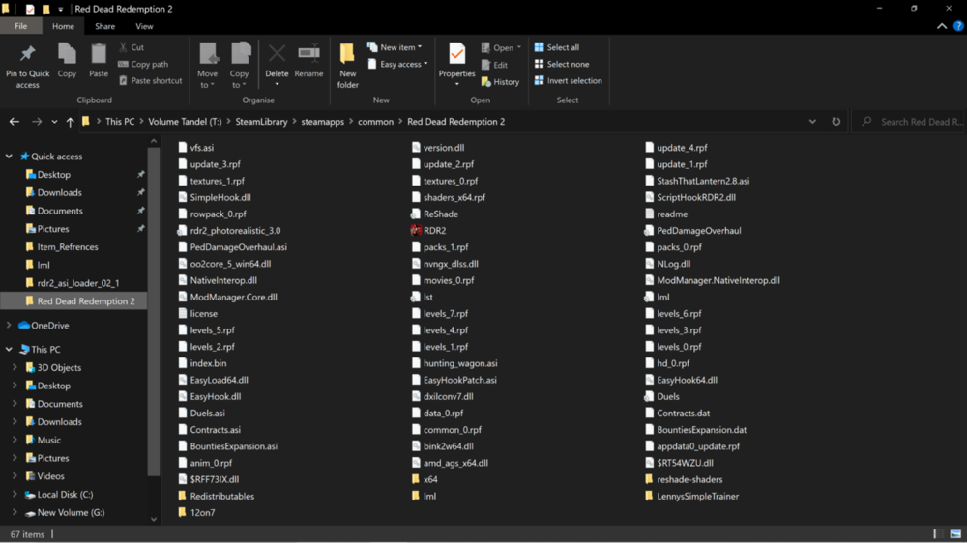Go up one folder level
967x543 pixels.
point(70,122)
